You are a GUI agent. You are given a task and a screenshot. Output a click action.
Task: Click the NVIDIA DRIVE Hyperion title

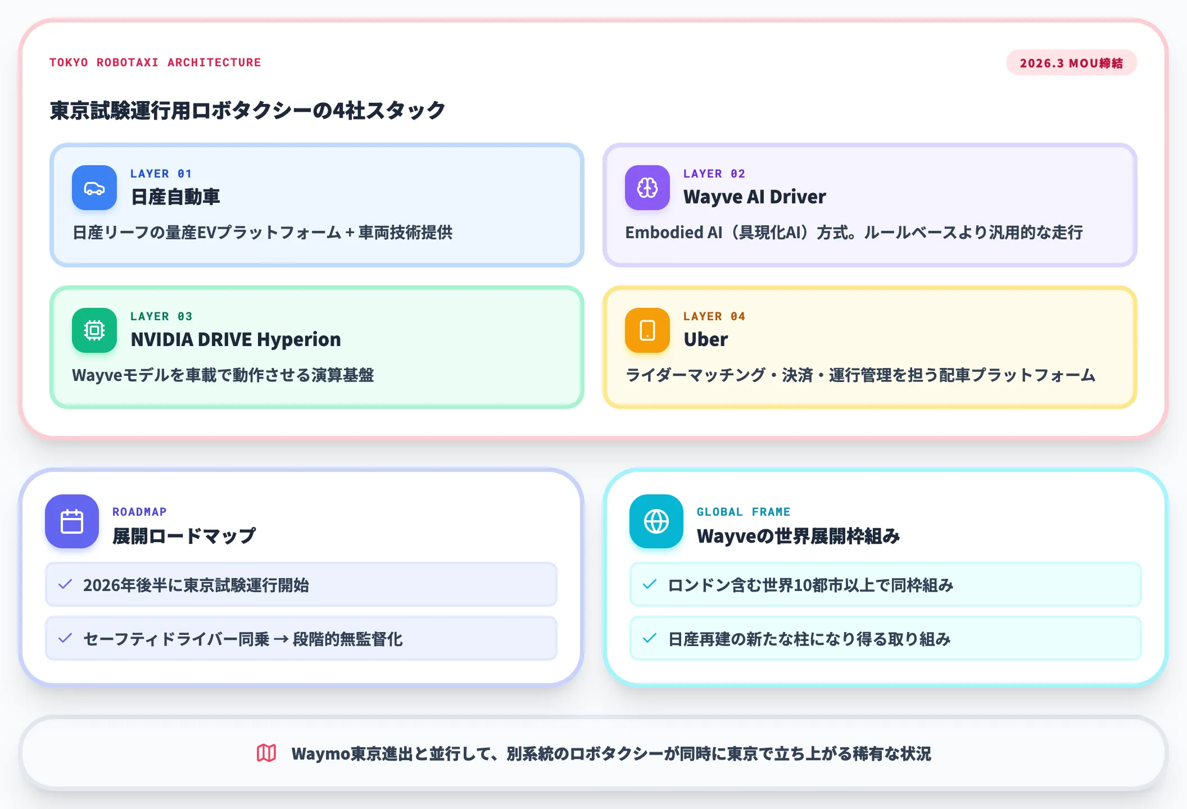point(236,339)
